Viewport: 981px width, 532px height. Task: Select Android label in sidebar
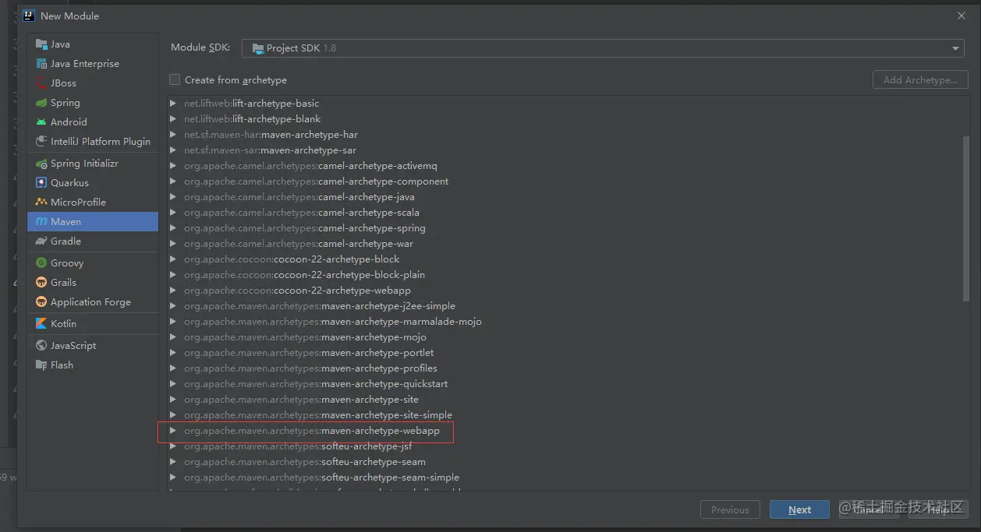69,122
